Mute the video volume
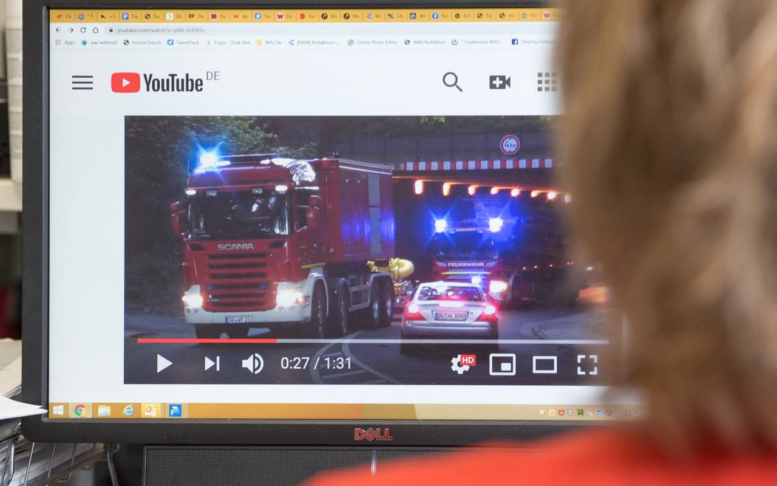The height and width of the screenshot is (486, 777). 253,363
